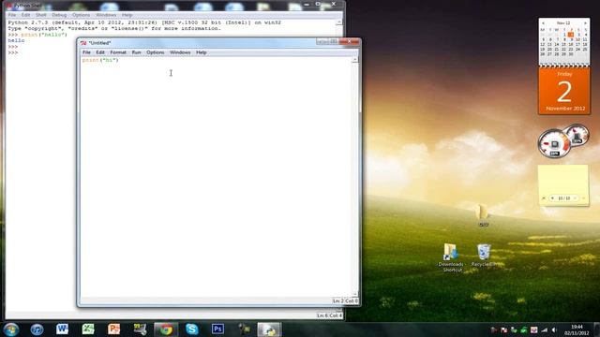This screenshot has width=600, height=337.
Task: Open Shell menu in Python Shell window
Action: click(41, 15)
